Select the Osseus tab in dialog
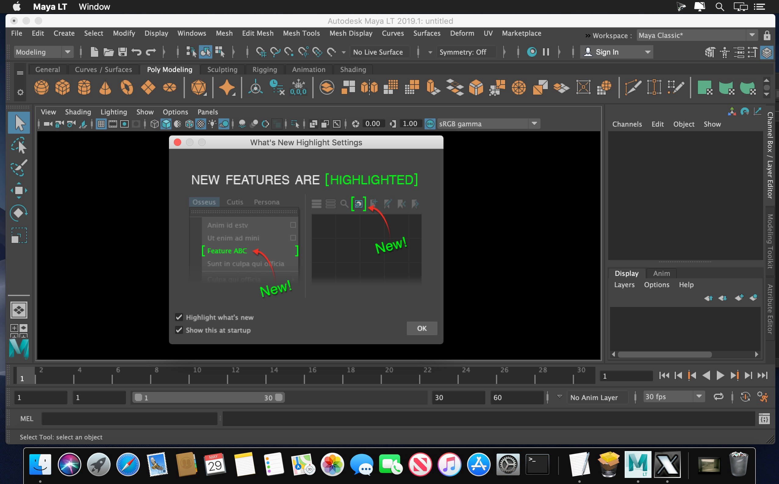This screenshot has width=779, height=484. 204,202
